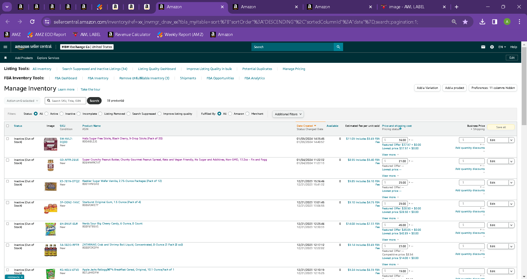Click pricing status info icon
This screenshot has height=279, width=527.
400,129
